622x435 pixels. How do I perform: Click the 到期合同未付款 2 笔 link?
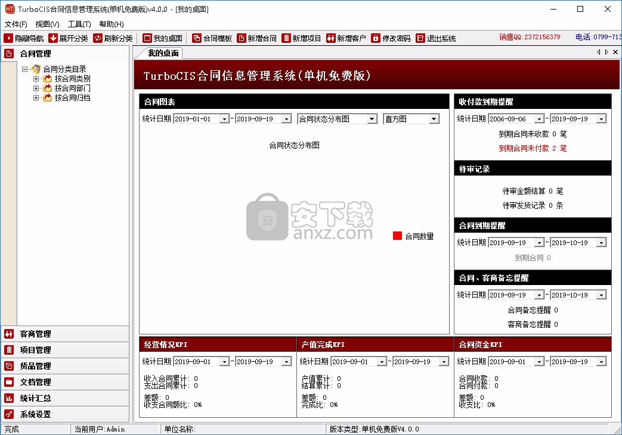533,148
